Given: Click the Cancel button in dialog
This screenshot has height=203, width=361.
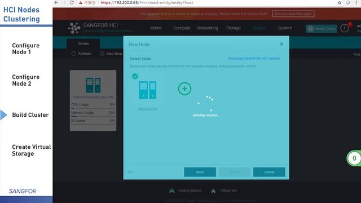Looking at the screenshot, I should tap(269, 172).
